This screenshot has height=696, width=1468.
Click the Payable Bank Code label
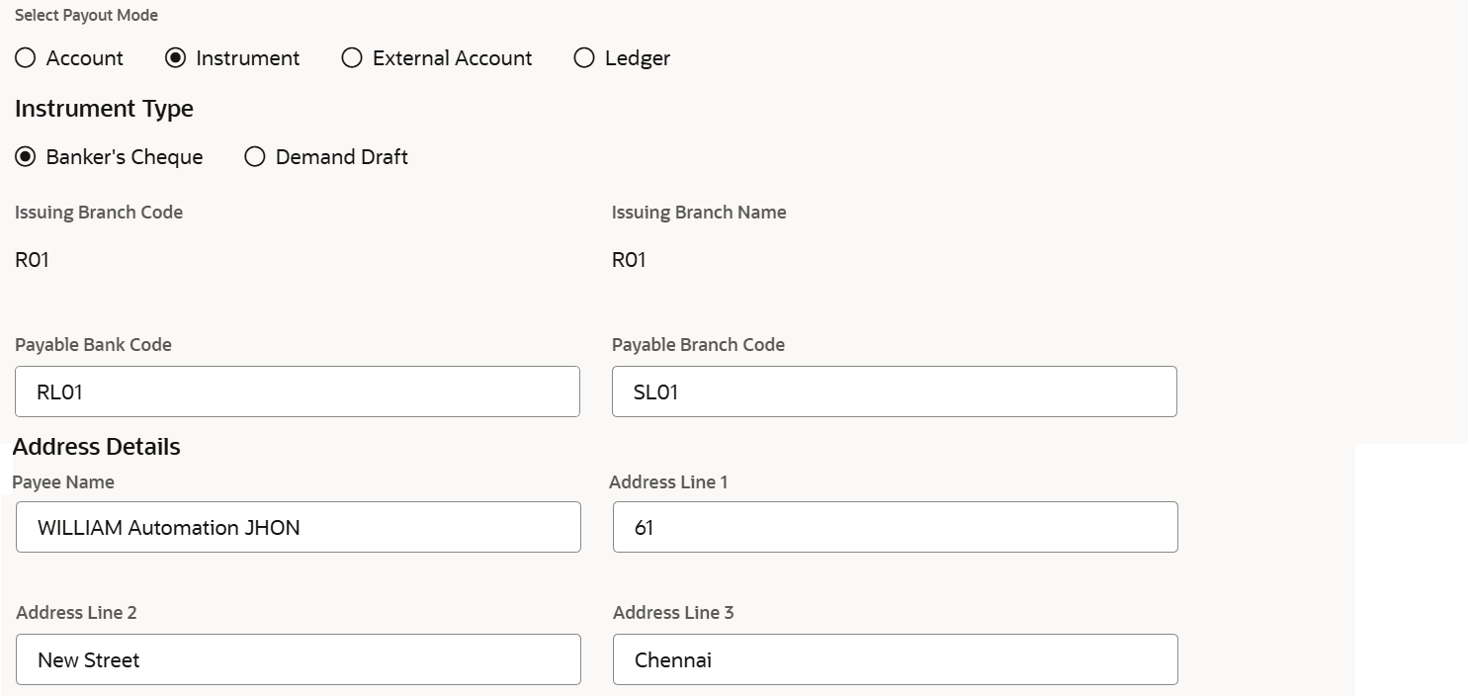click(93, 345)
